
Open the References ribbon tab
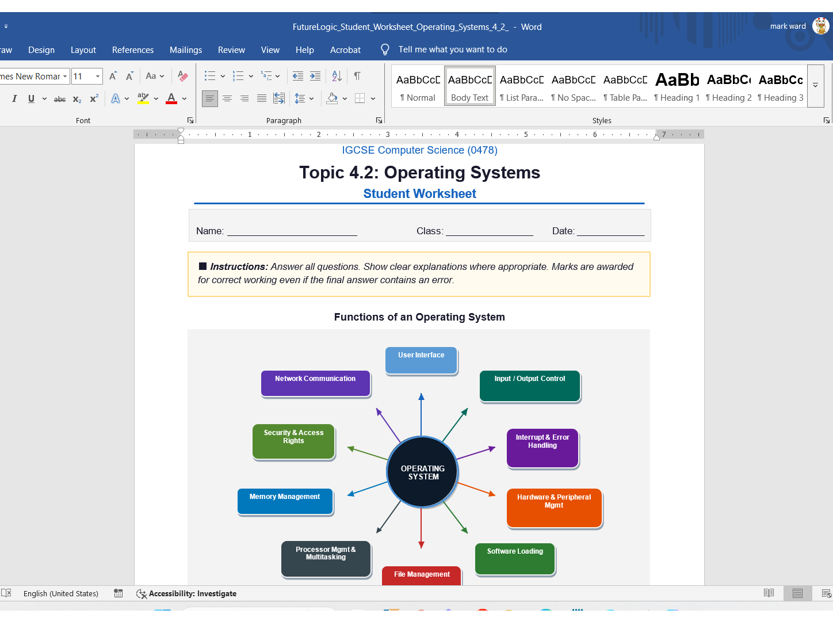133,50
